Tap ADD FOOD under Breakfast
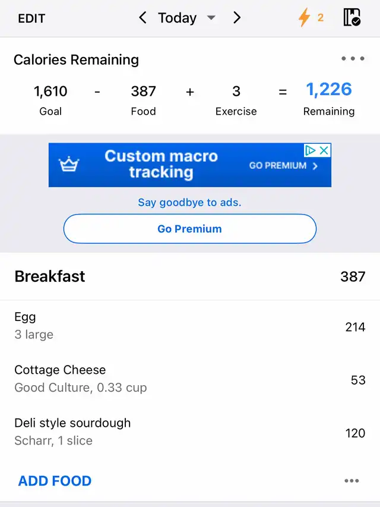The image size is (380, 507). point(55,481)
